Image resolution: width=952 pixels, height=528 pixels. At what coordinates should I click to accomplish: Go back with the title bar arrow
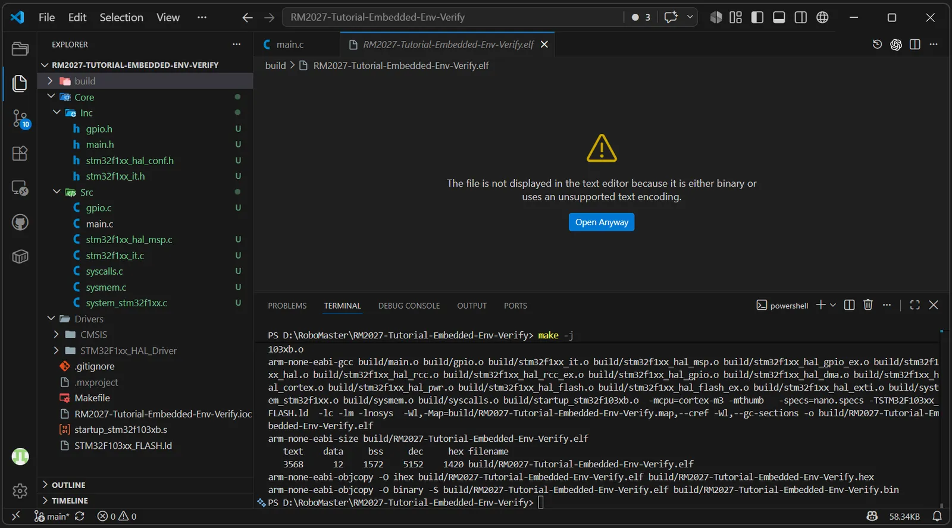click(248, 17)
